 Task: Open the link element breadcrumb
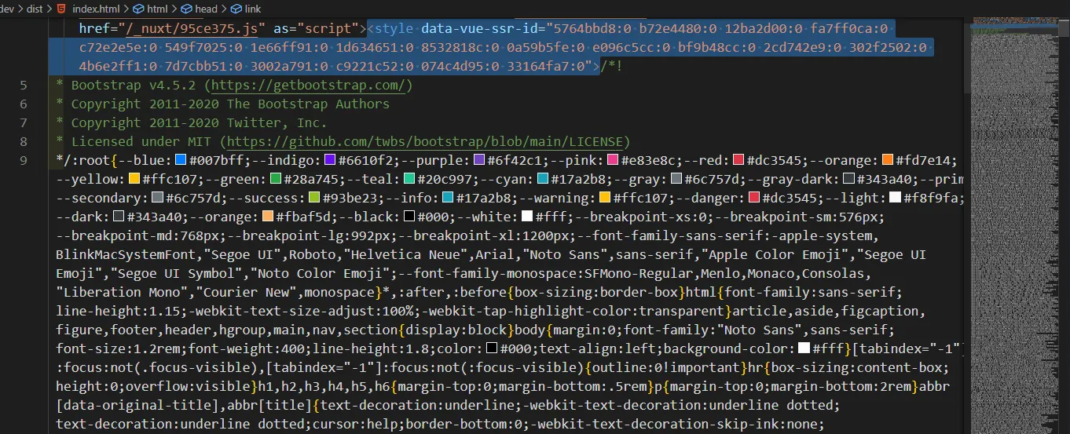253,9
